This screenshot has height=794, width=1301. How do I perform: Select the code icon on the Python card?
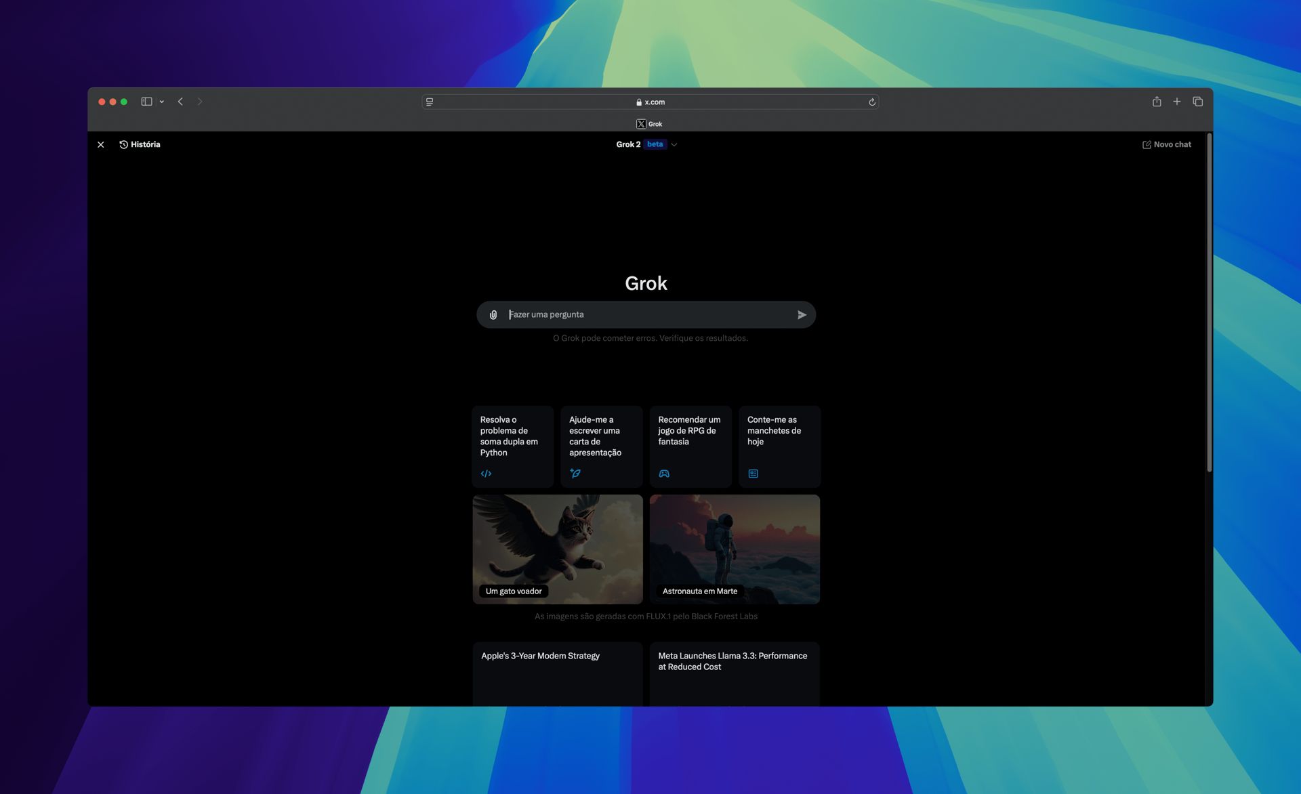pos(486,473)
